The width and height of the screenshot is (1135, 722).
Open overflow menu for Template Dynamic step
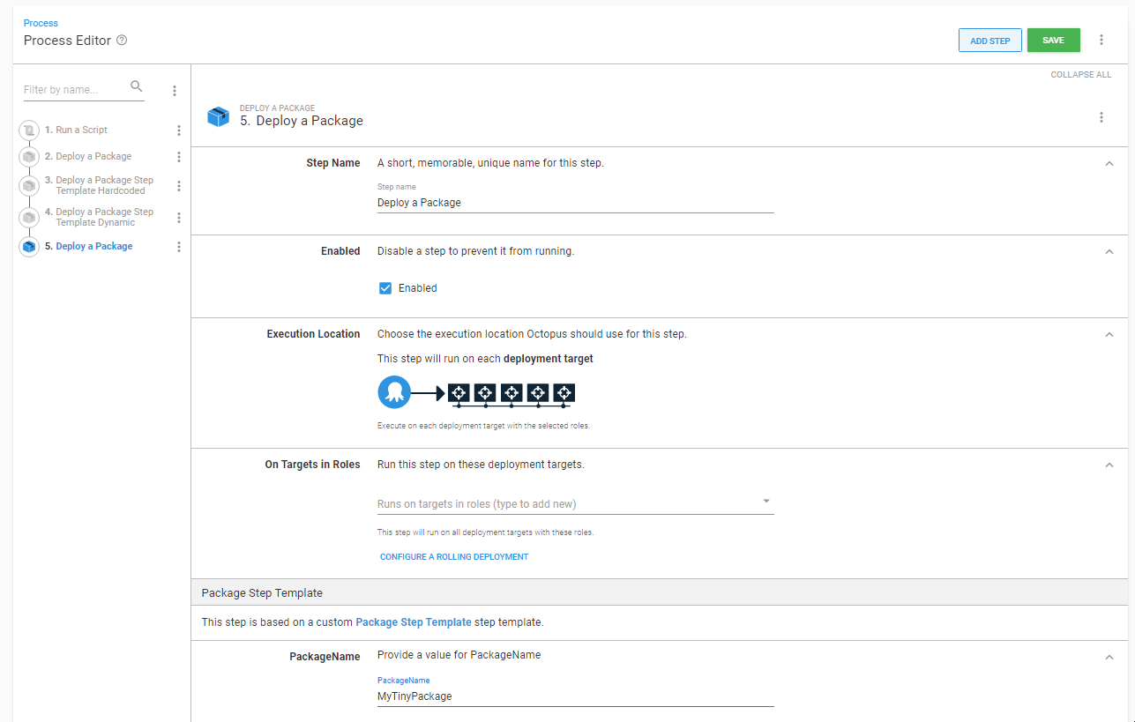click(x=179, y=218)
